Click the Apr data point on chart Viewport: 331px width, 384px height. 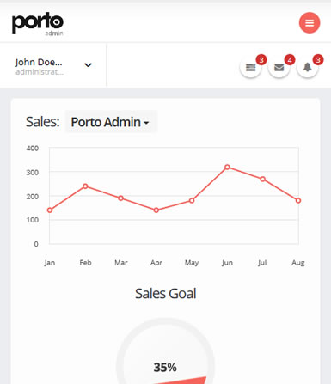coord(156,210)
